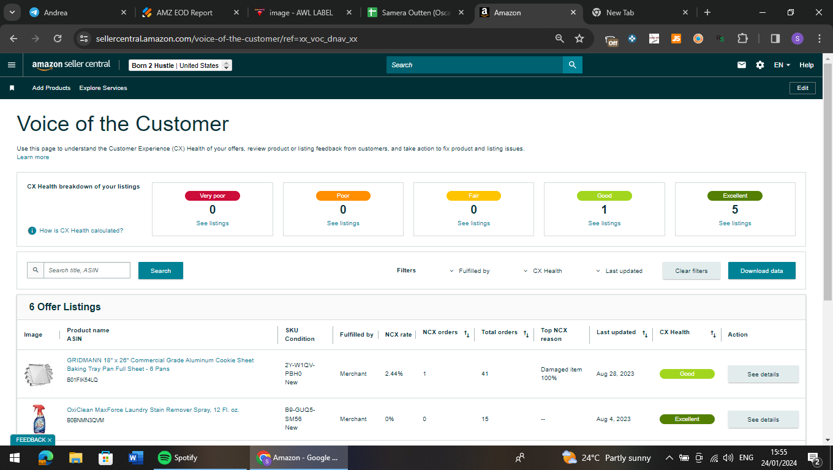This screenshot has width=833, height=470.
Task: Switch to the AMZ EOD Report tab
Action: click(189, 12)
